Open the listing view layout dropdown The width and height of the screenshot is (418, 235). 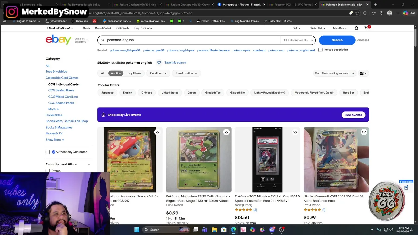click(363, 73)
